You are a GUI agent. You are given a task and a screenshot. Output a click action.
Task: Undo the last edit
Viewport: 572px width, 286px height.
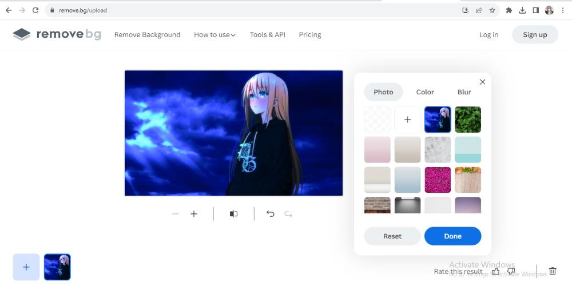coord(271,214)
